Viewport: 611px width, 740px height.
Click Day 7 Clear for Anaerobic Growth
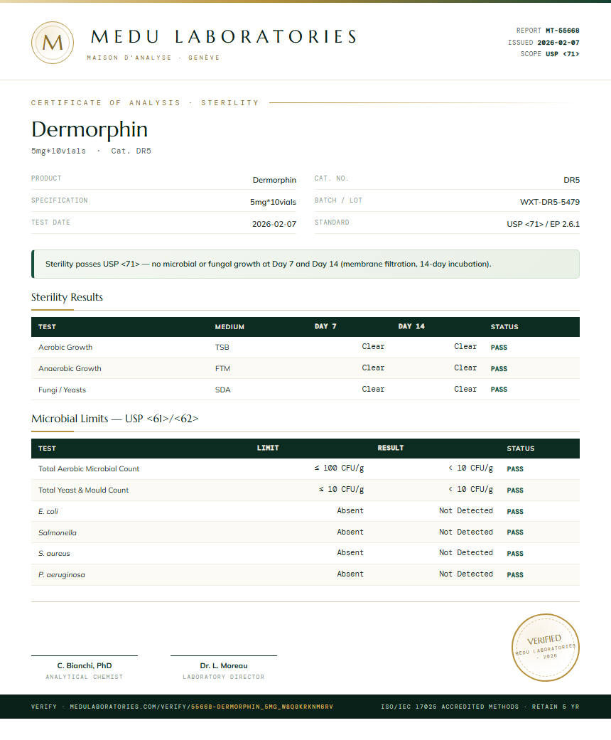[x=373, y=368]
